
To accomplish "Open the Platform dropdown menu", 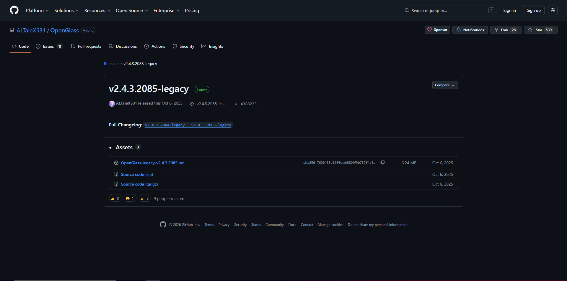I will (37, 10).
